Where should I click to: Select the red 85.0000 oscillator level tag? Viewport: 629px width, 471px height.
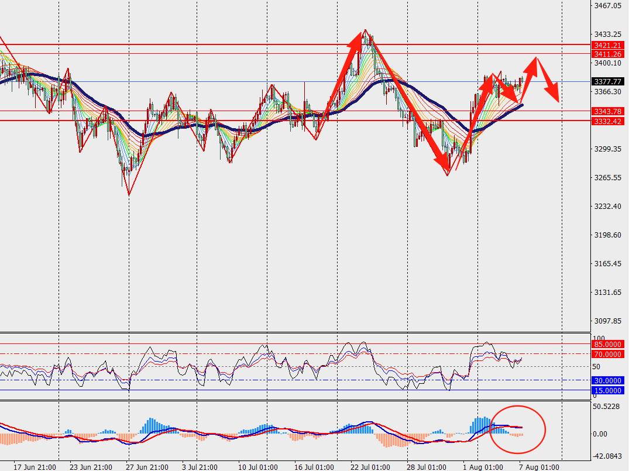[608, 344]
